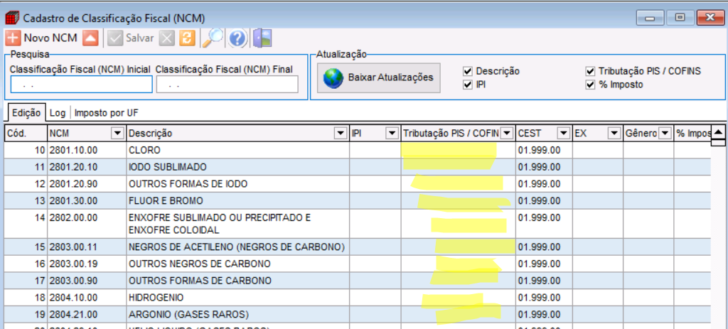Click the Cód. 10 cell
Screen dimensions: 728x329
26,151
